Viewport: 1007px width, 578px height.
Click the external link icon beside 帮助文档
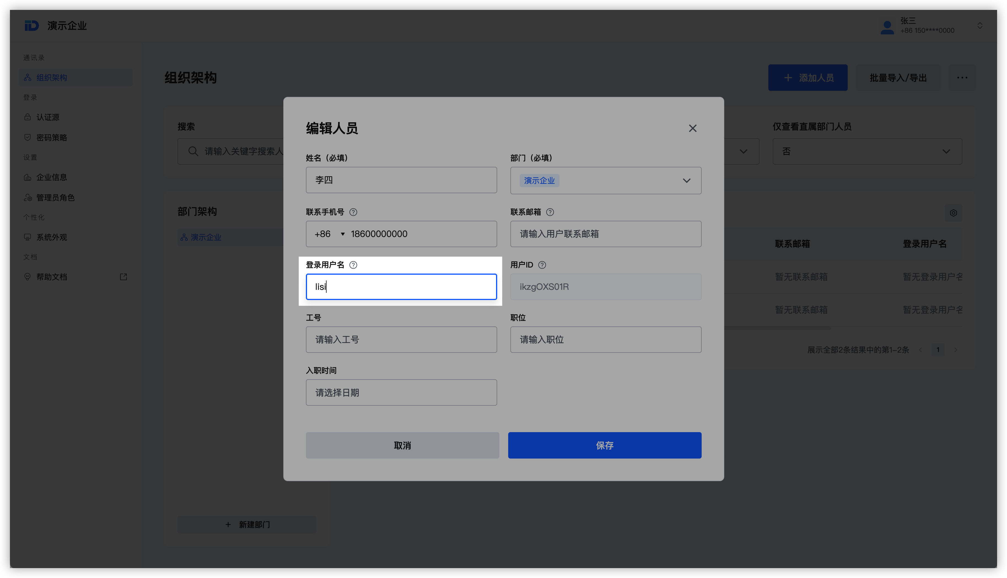(x=123, y=277)
